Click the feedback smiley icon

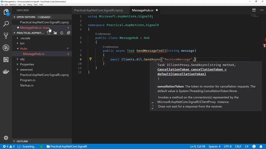[254, 147]
